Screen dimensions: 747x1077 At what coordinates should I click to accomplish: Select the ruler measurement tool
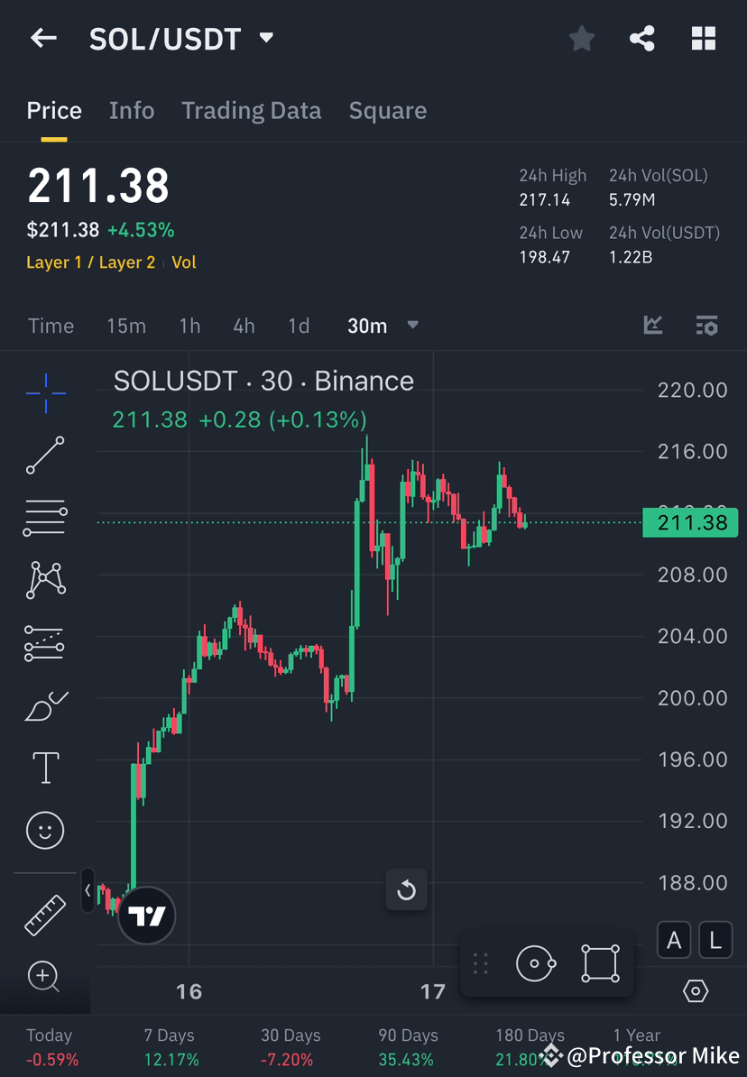[x=45, y=914]
